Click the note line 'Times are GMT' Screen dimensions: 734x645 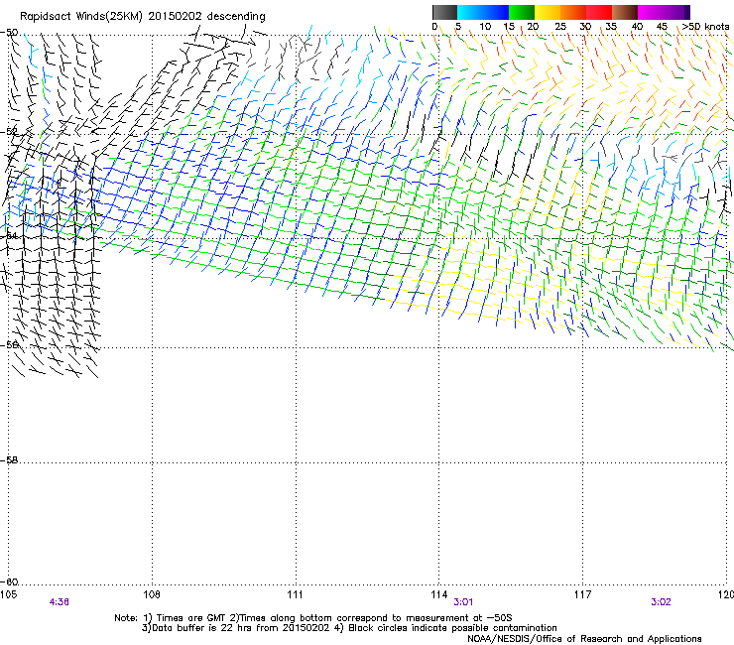coord(191,618)
